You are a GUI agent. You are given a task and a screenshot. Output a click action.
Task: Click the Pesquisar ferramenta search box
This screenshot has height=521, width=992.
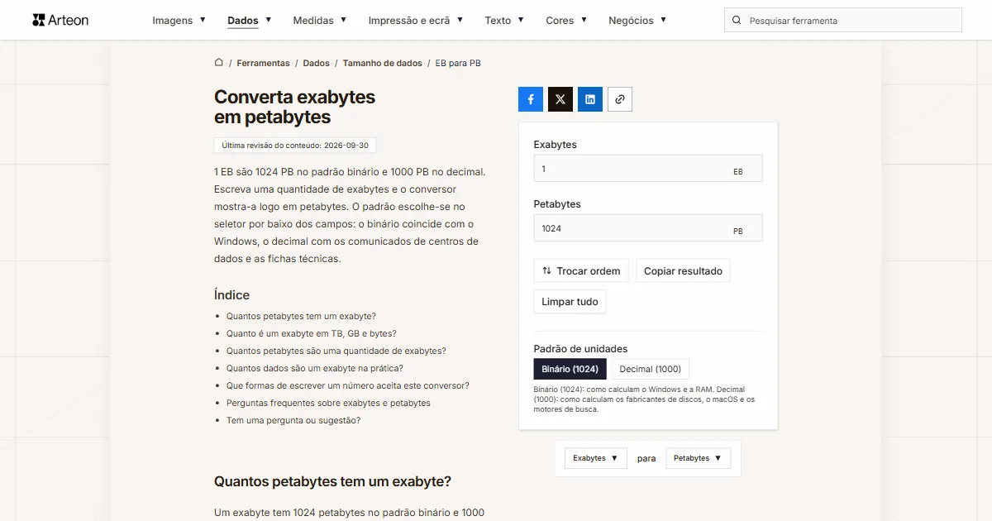pos(843,21)
